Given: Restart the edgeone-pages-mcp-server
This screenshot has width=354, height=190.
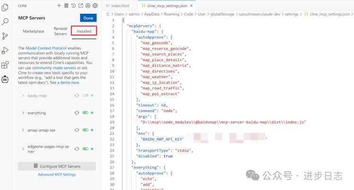Looking at the screenshot, I should click(x=77, y=149).
